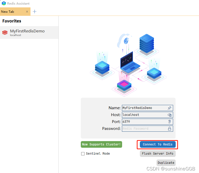199x173 pixels.
Task: Click the lock icon in the Password field
Action: tap(170, 129)
